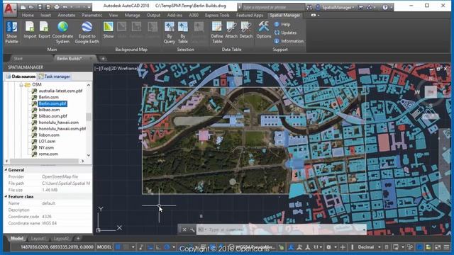Toggle drawing grid display in status bar
This screenshot has width=454, height=255.
pos(118,247)
